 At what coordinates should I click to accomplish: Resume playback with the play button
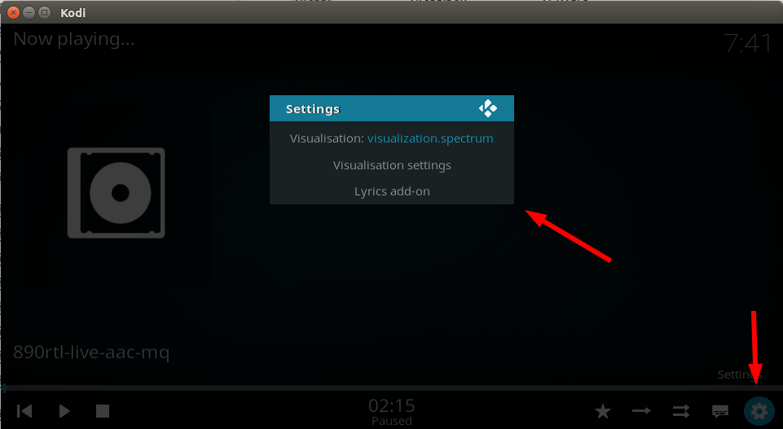click(x=64, y=411)
